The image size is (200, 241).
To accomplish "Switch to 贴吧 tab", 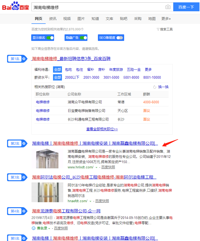I will click(x=124, y=19).
